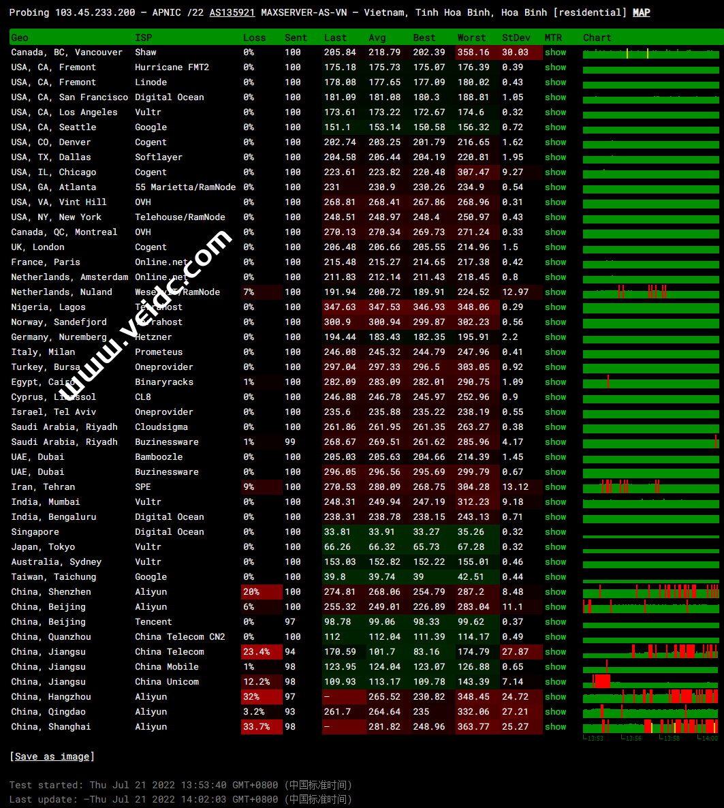Click the ISP column header

pyautogui.click(x=143, y=37)
